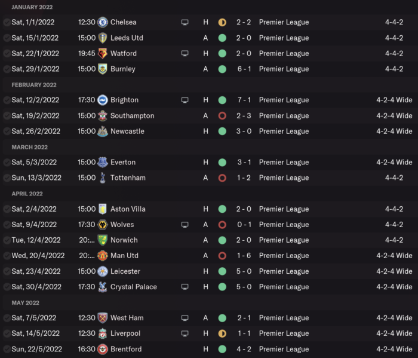Toggle the check circle for Sat, 29/1/2022 fixture
This screenshot has height=358, width=418.
(7, 69)
